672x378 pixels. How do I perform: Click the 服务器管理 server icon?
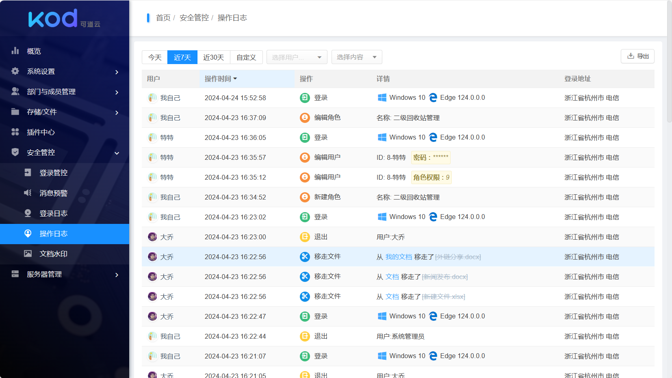tap(15, 274)
